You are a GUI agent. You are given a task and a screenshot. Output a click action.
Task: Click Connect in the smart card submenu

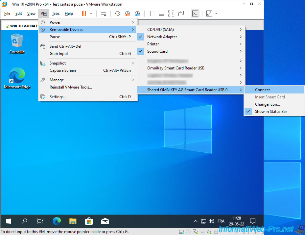(x=274, y=90)
